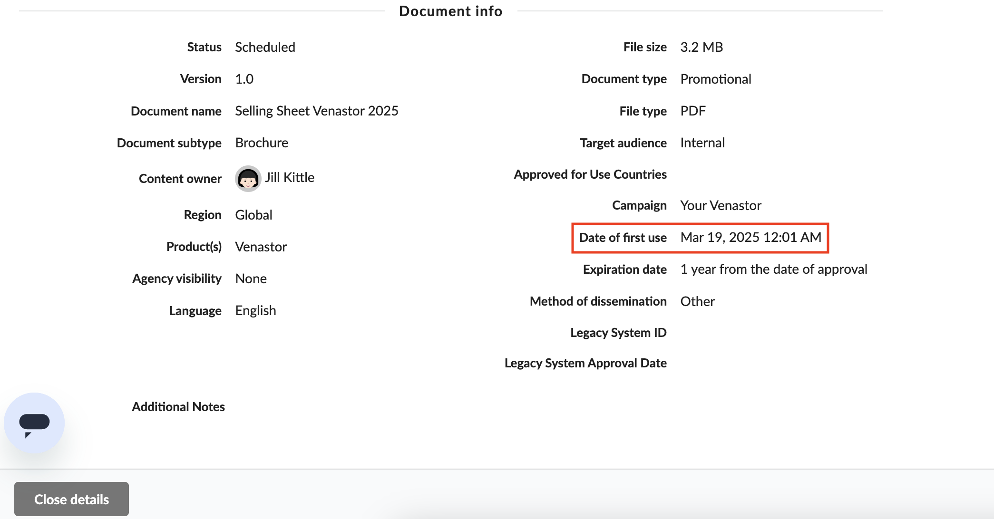The image size is (994, 519).
Task: Click the Method of dissemination label
Action: (x=598, y=301)
